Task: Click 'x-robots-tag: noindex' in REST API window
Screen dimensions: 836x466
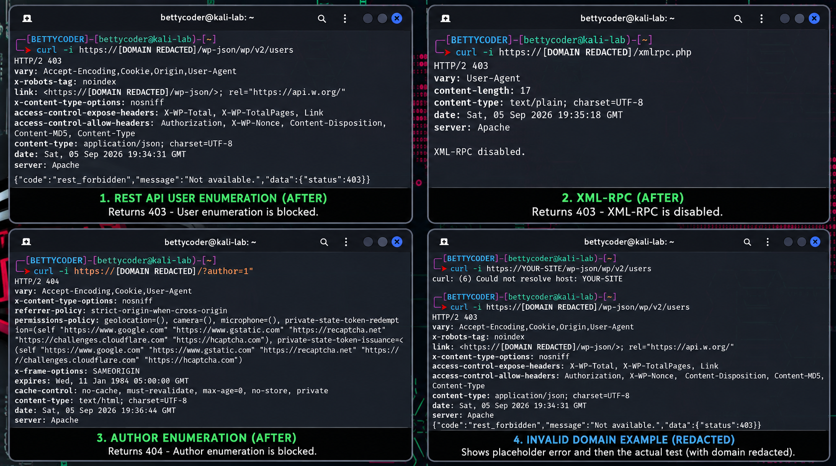Action: pos(65,82)
